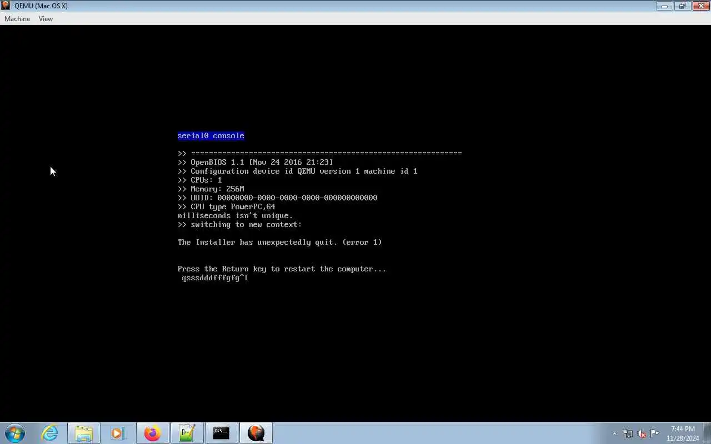Click the 'OpenBIOS 1.1' line
711x444 pixels.
[x=256, y=162]
